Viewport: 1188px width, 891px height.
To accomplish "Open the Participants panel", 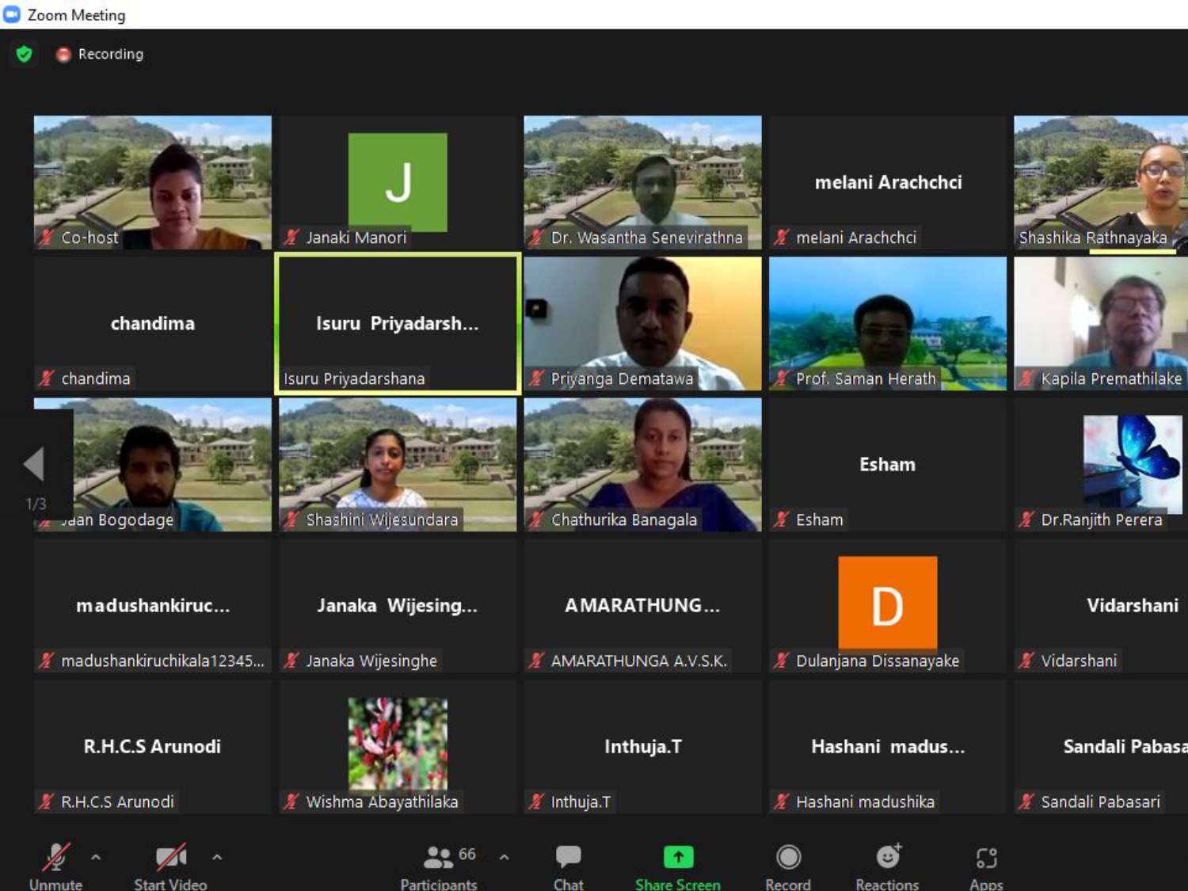I will 438,866.
